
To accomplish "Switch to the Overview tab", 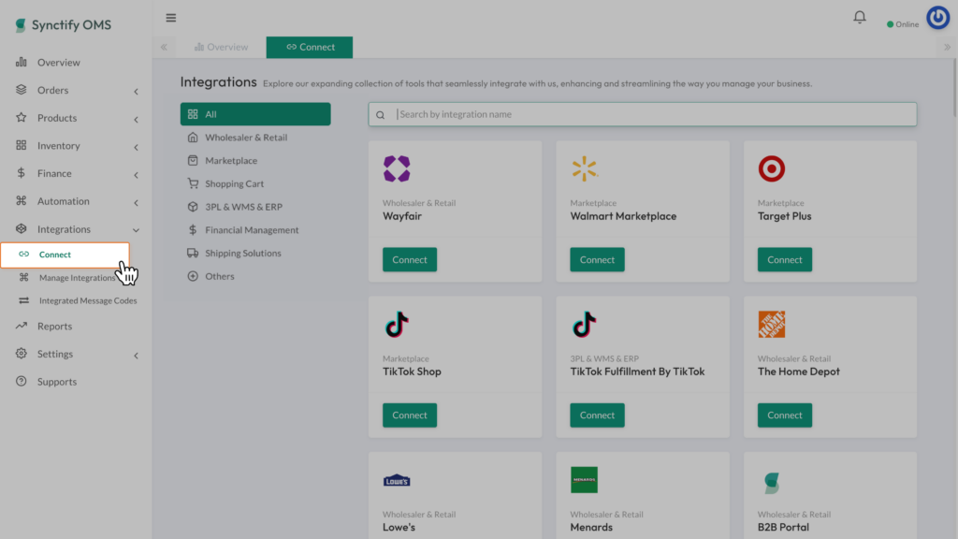I will pos(221,47).
